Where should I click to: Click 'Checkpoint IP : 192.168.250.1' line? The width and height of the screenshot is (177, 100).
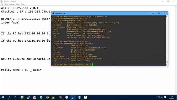(25, 12)
